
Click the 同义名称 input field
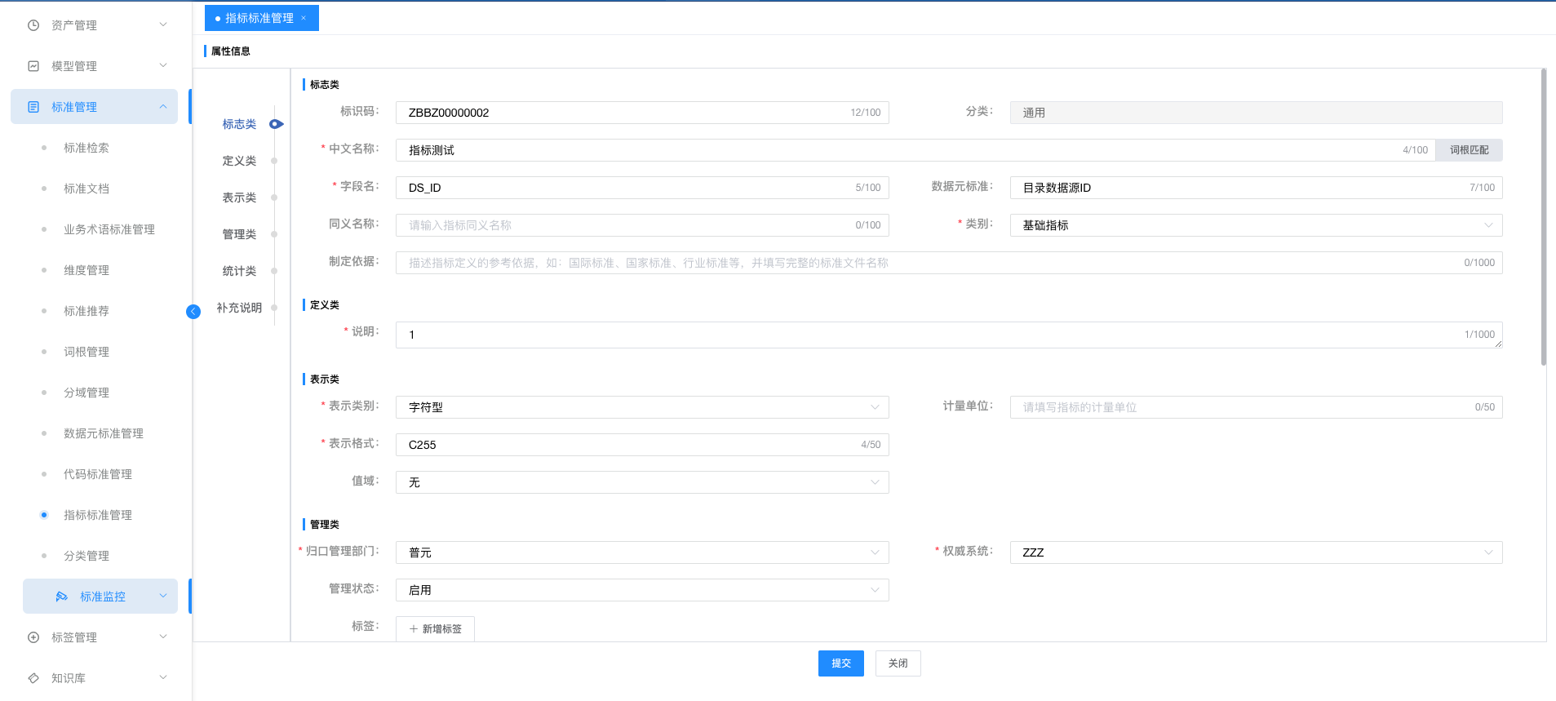[642, 225]
